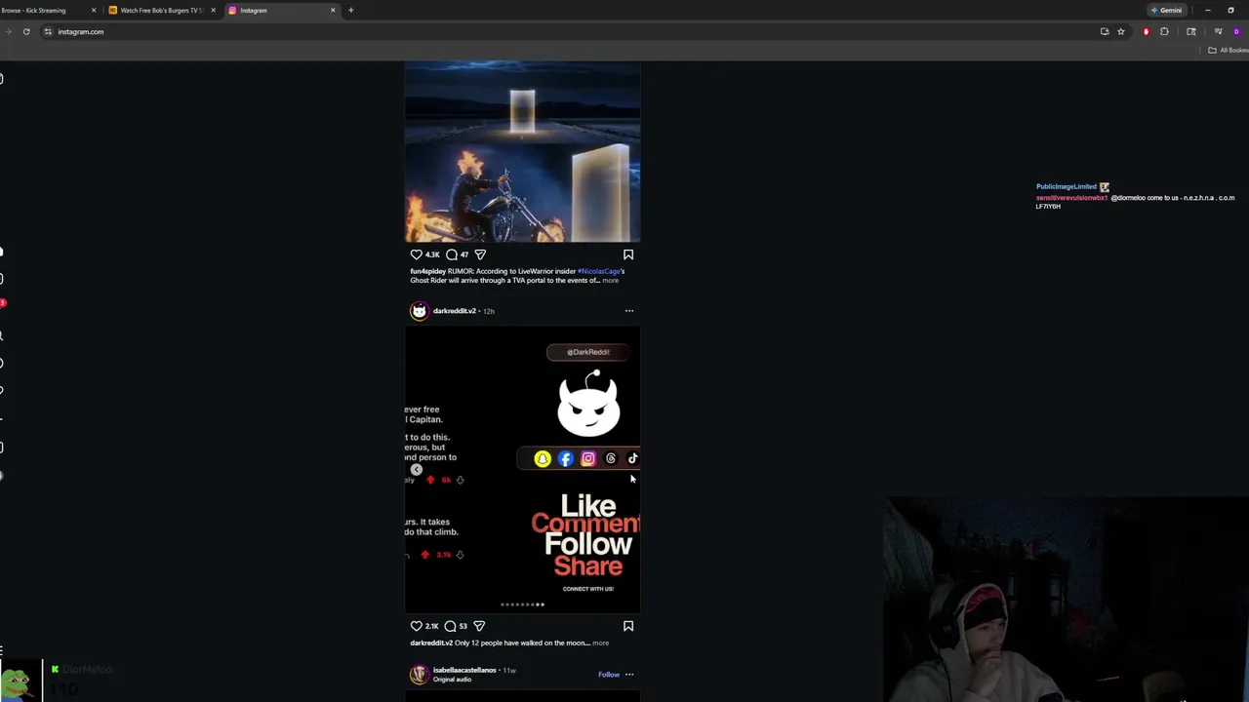
Task: Switch to the Watch Free Bob's Burgers tab
Action: coord(161,10)
